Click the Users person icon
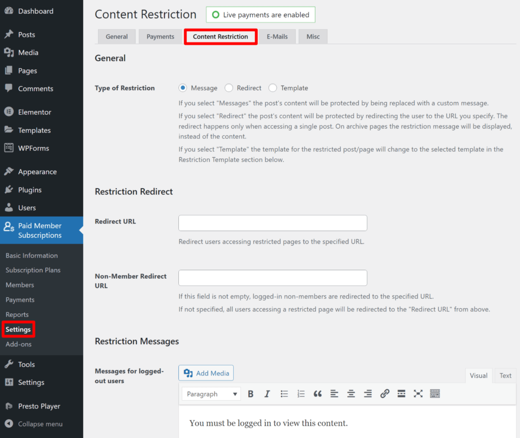This screenshot has height=438, width=520. click(x=9, y=207)
